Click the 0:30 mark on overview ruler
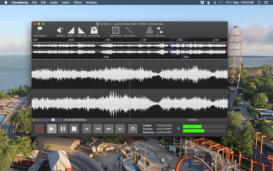 click(x=71, y=40)
